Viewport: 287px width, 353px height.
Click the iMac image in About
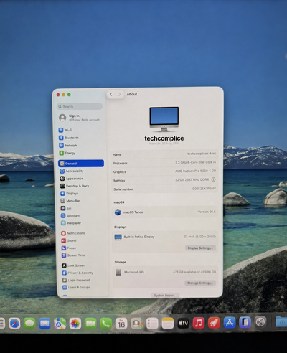click(x=164, y=119)
